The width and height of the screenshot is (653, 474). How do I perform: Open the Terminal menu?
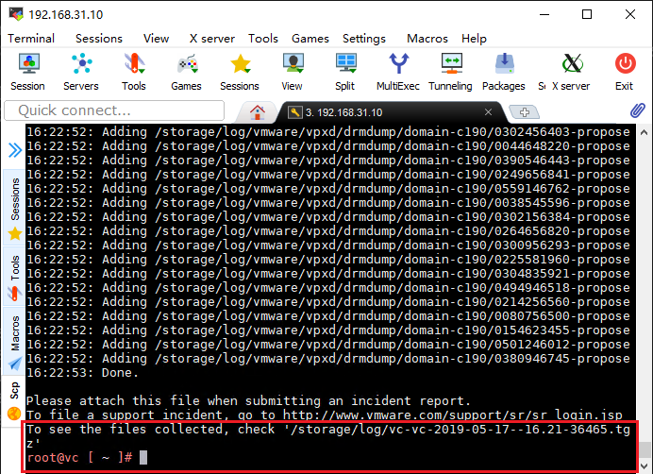[31, 39]
